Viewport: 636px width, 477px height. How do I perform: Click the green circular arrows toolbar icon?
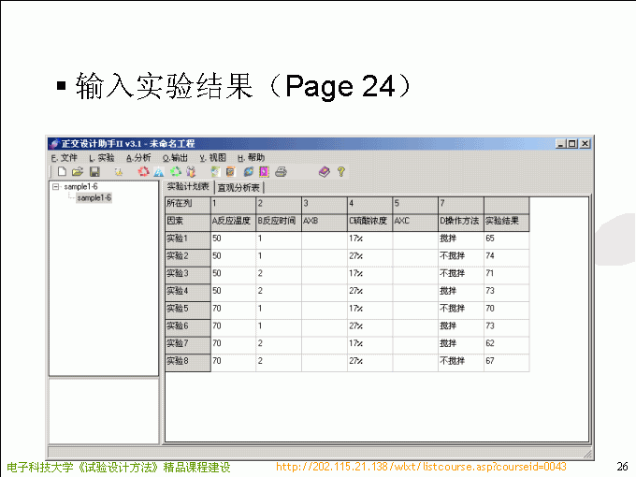click(x=175, y=172)
